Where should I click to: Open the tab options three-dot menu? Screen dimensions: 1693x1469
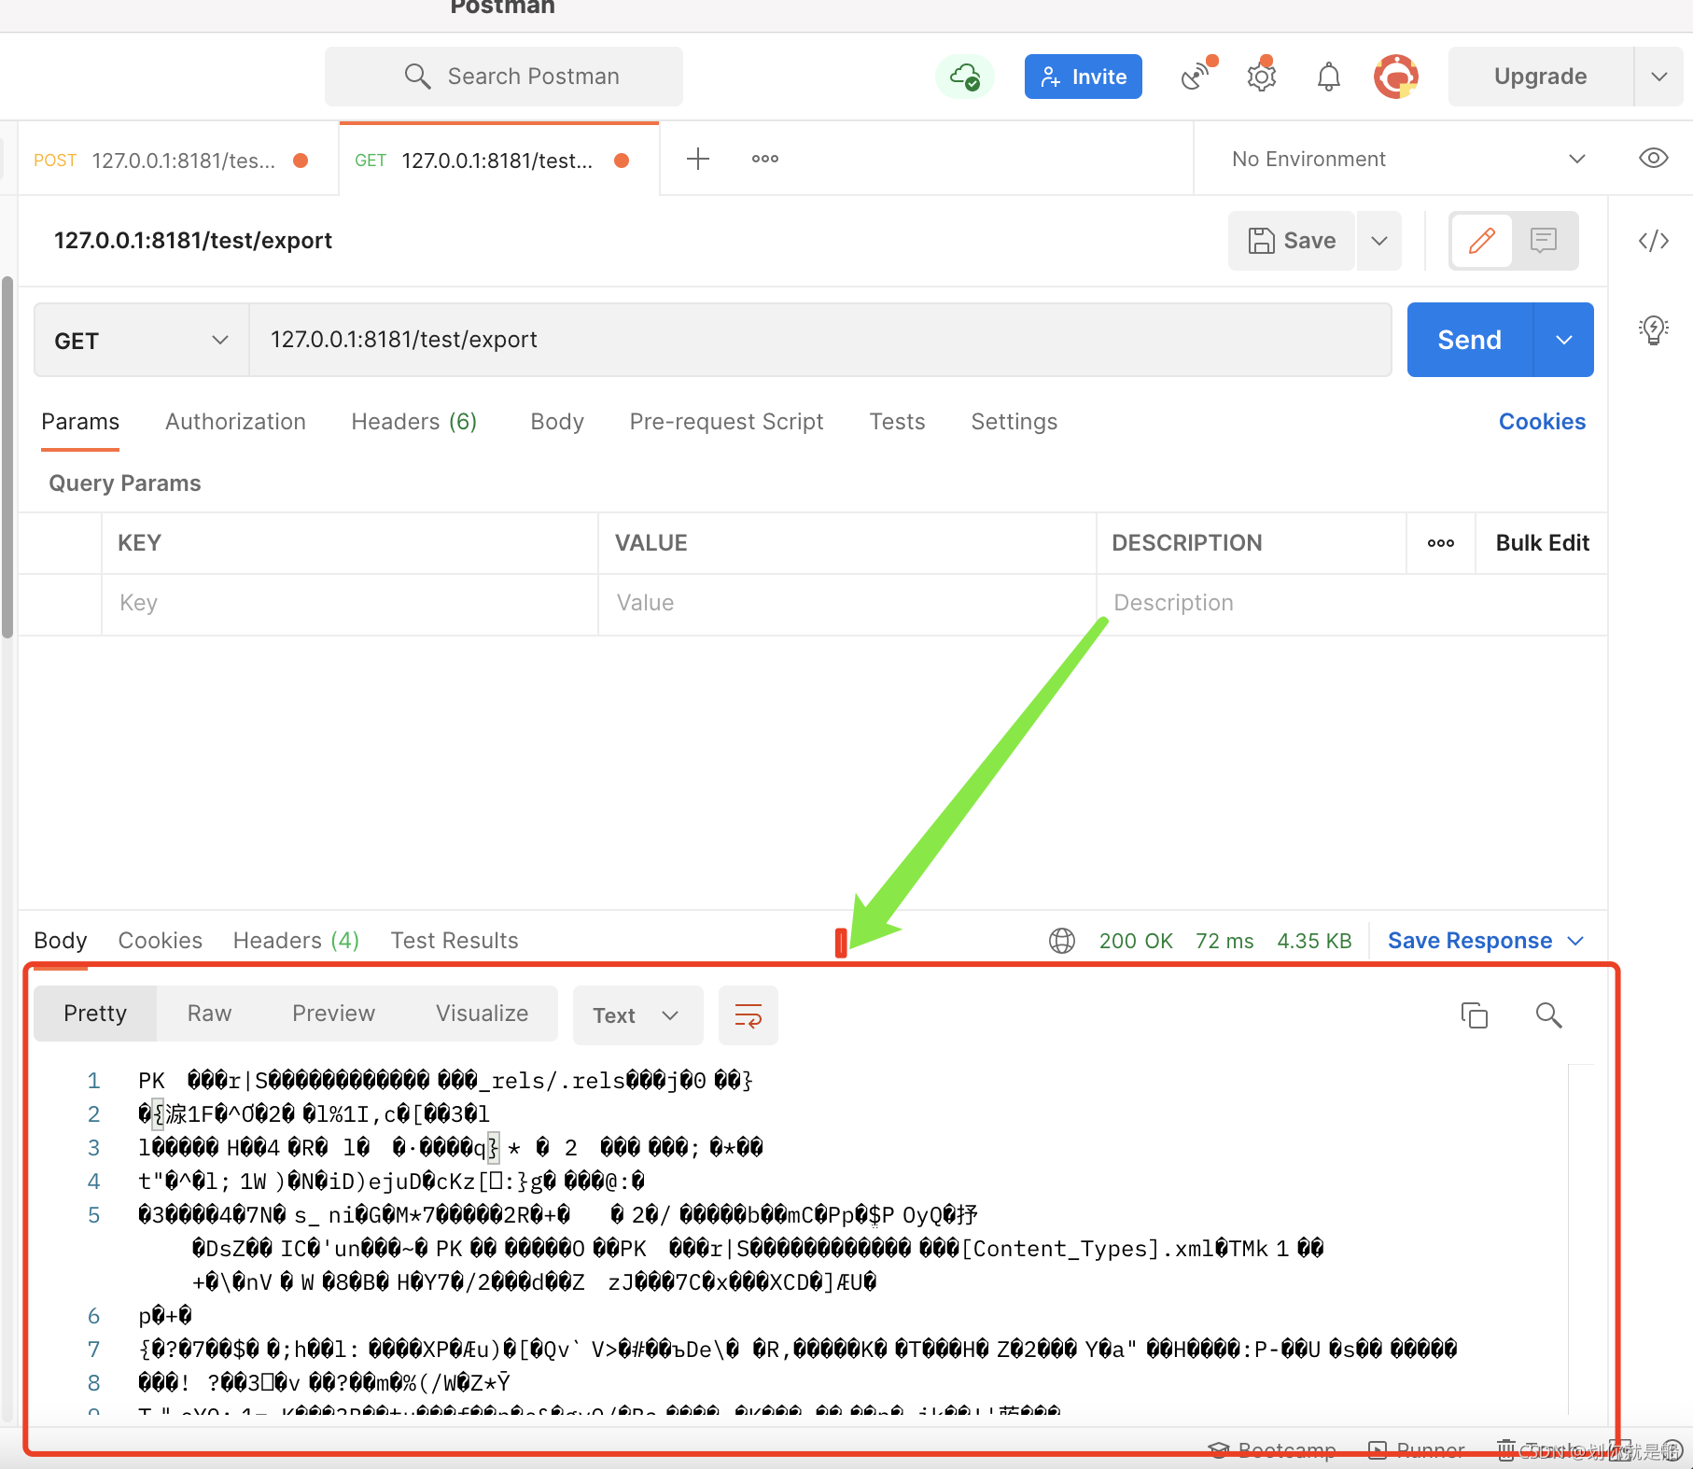tap(765, 159)
